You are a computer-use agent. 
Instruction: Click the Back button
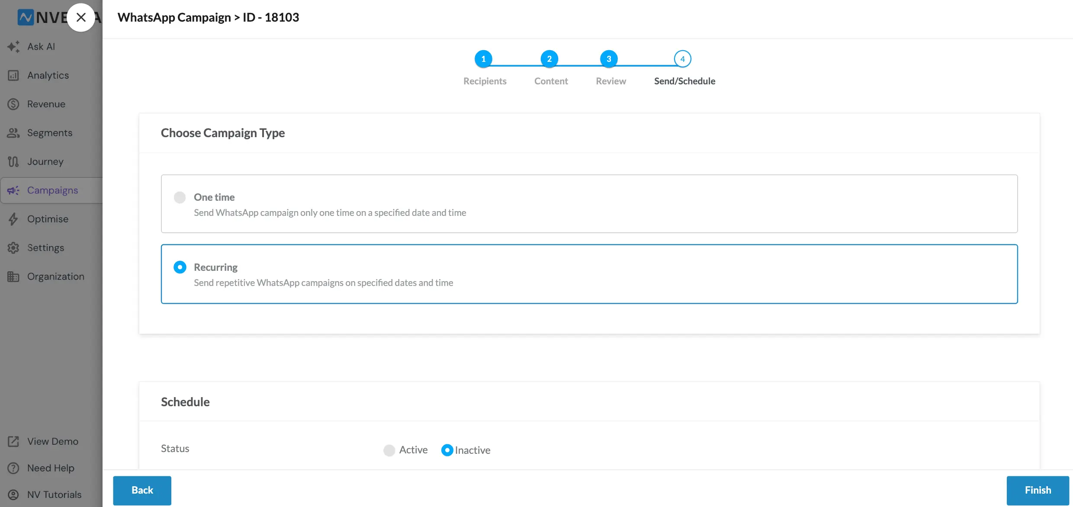(x=142, y=490)
